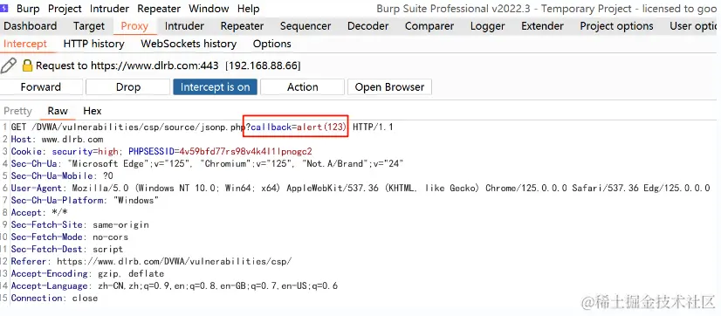721x316 pixels.
Task: Select the Proxy tab
Action: pos(134,26)
